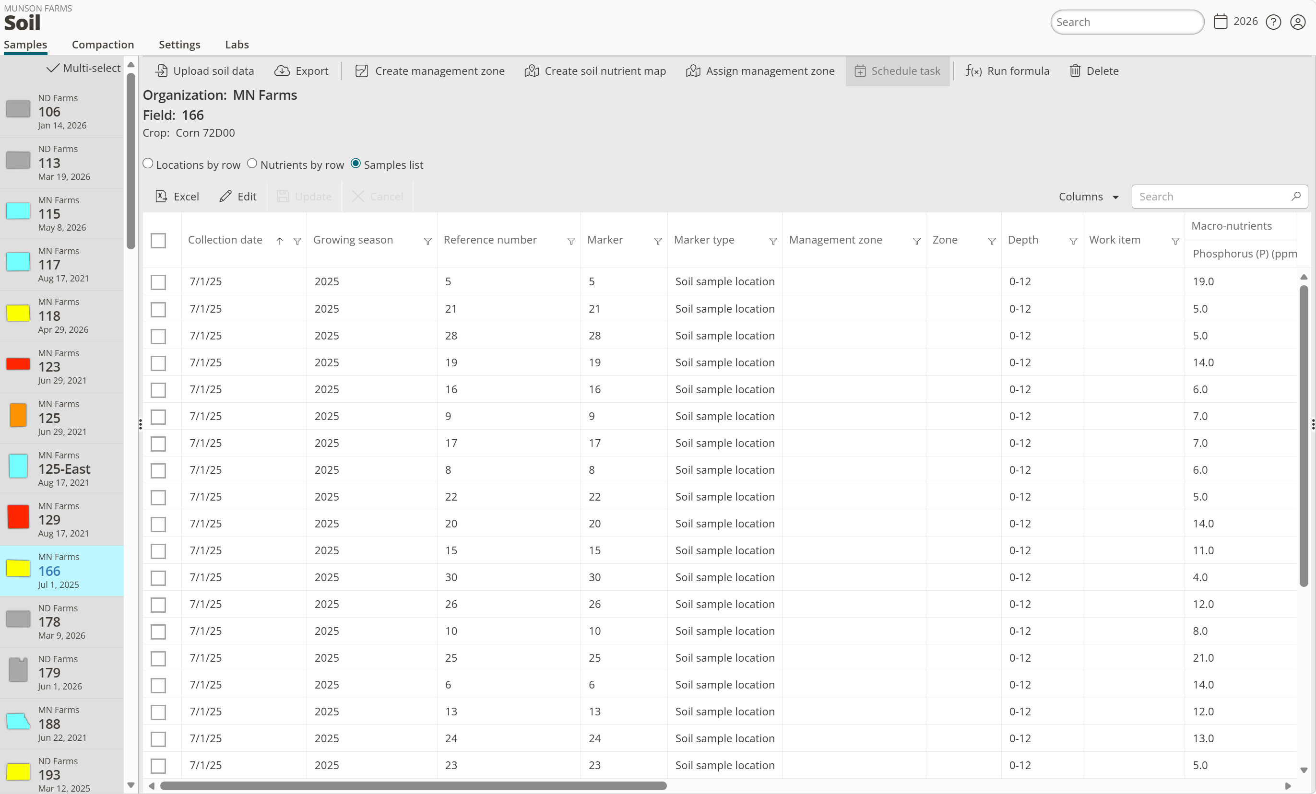
Task: Click the table search magnifier icon
Action: click(1296, 197)
